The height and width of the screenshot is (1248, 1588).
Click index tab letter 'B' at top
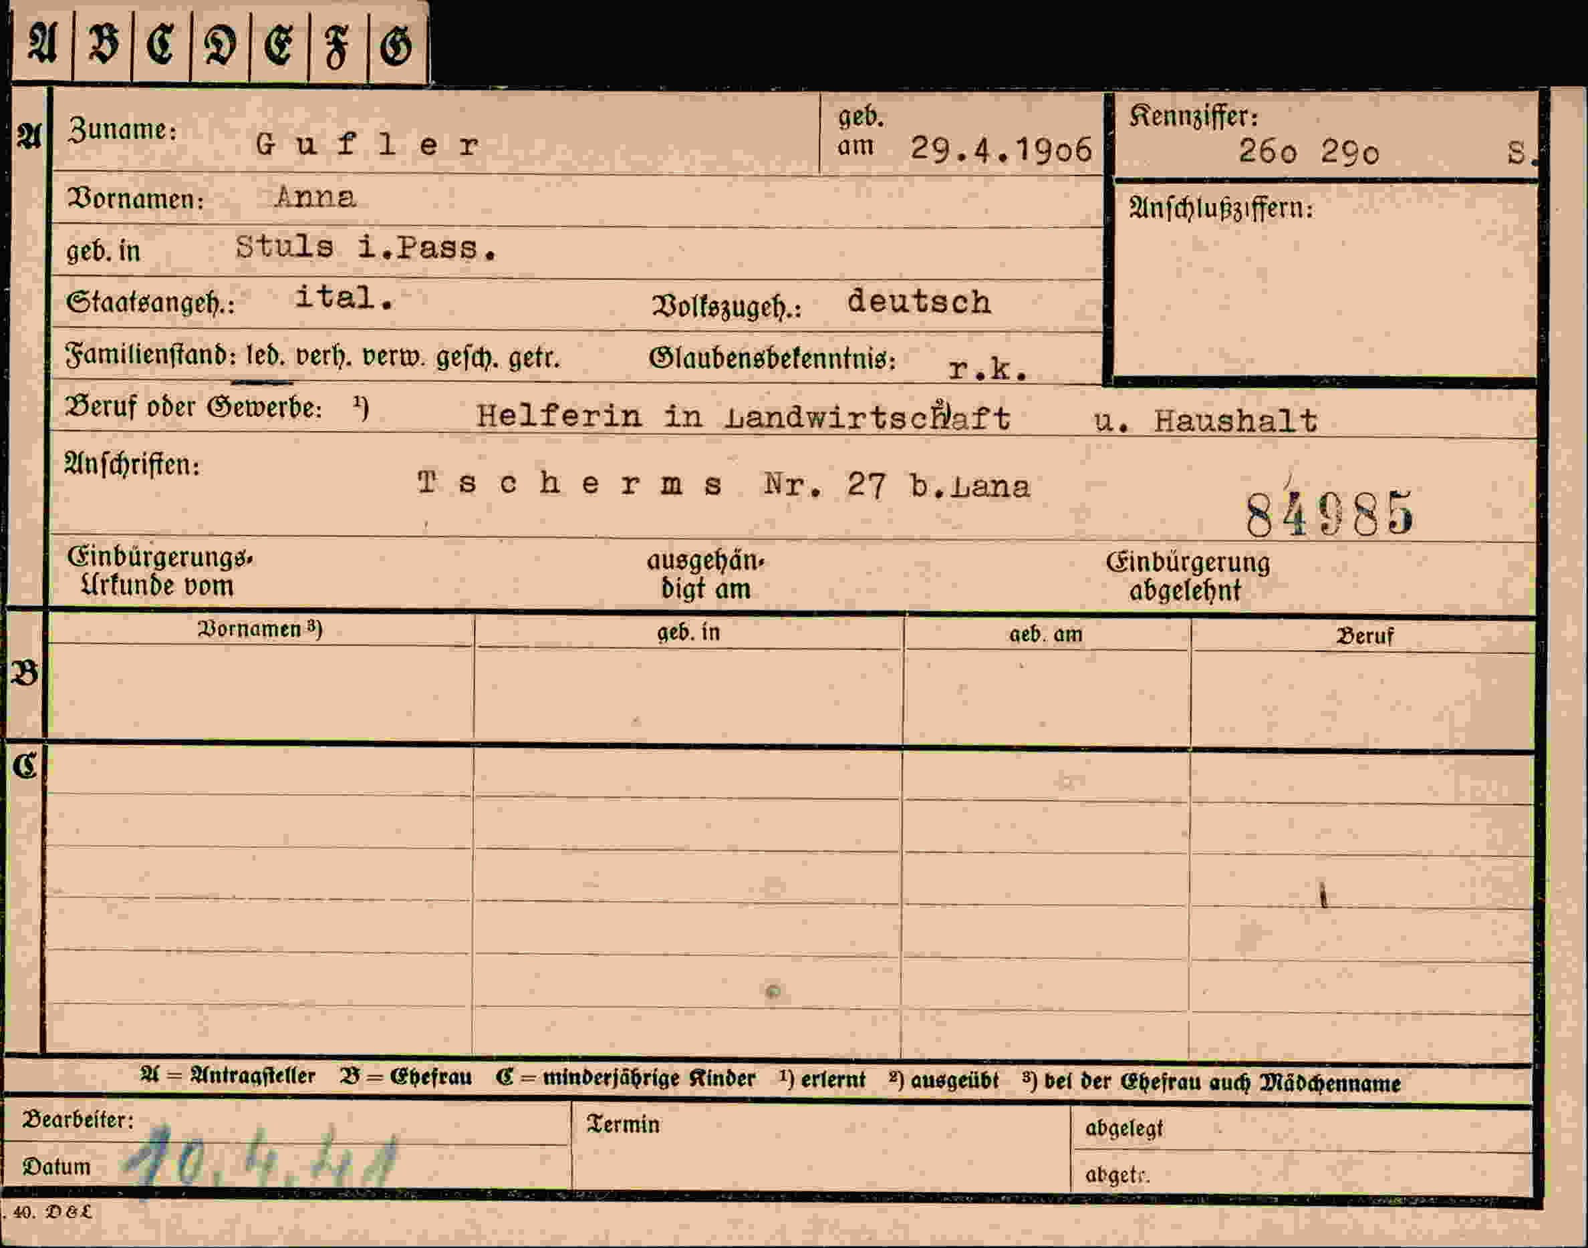click(x=103, y=44)
